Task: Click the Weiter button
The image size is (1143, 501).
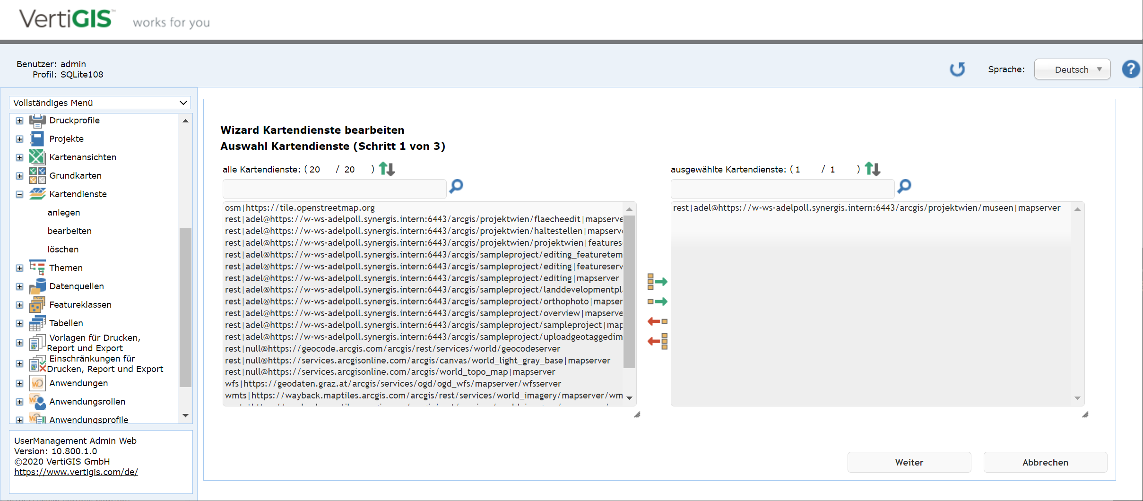Action: (909, 462)
